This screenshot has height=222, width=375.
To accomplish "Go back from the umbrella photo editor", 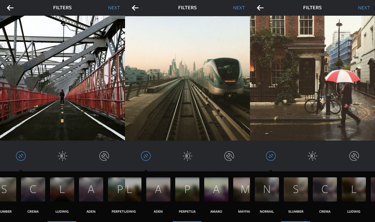I will pos(260,7).
